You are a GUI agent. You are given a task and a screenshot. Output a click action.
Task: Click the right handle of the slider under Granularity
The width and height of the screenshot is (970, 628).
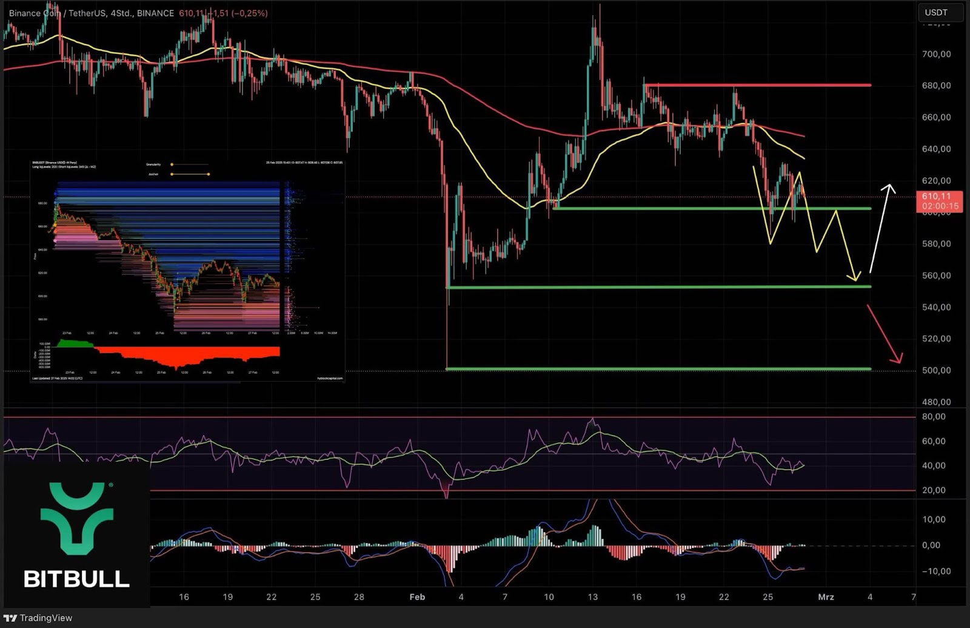pos(209,174)
